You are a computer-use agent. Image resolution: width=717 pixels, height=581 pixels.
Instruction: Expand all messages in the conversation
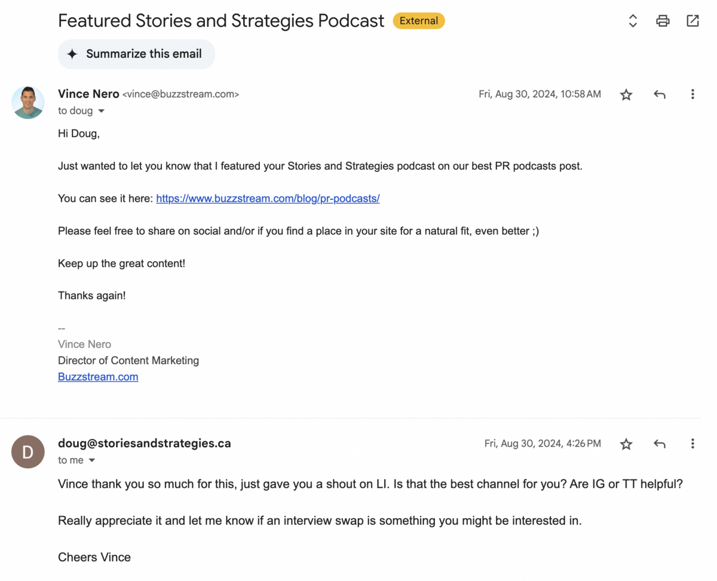pyautogui.click(x=632, y=20)
